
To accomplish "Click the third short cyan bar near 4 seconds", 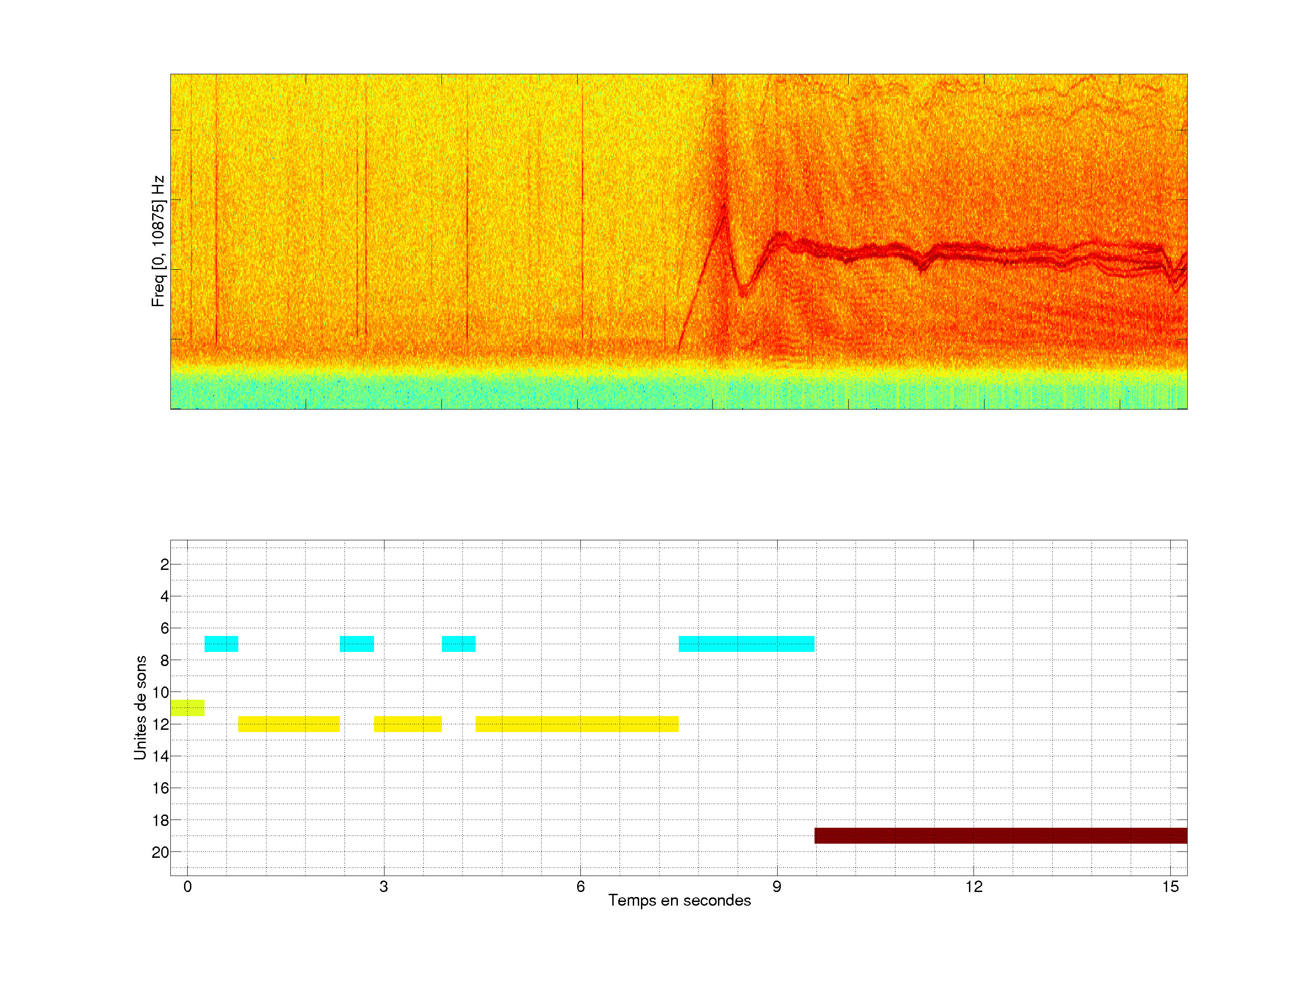I will tap(458, 644).
